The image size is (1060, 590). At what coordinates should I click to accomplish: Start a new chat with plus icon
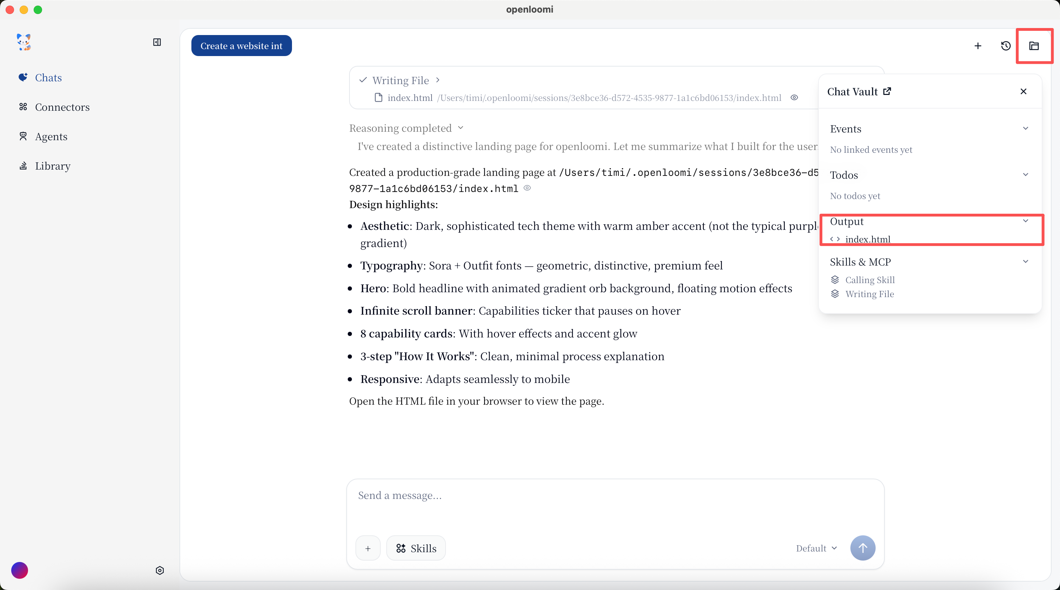[x=978, y=46]
